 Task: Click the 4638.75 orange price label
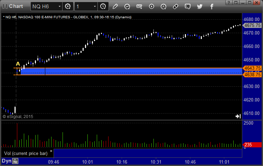pos(252,75)
